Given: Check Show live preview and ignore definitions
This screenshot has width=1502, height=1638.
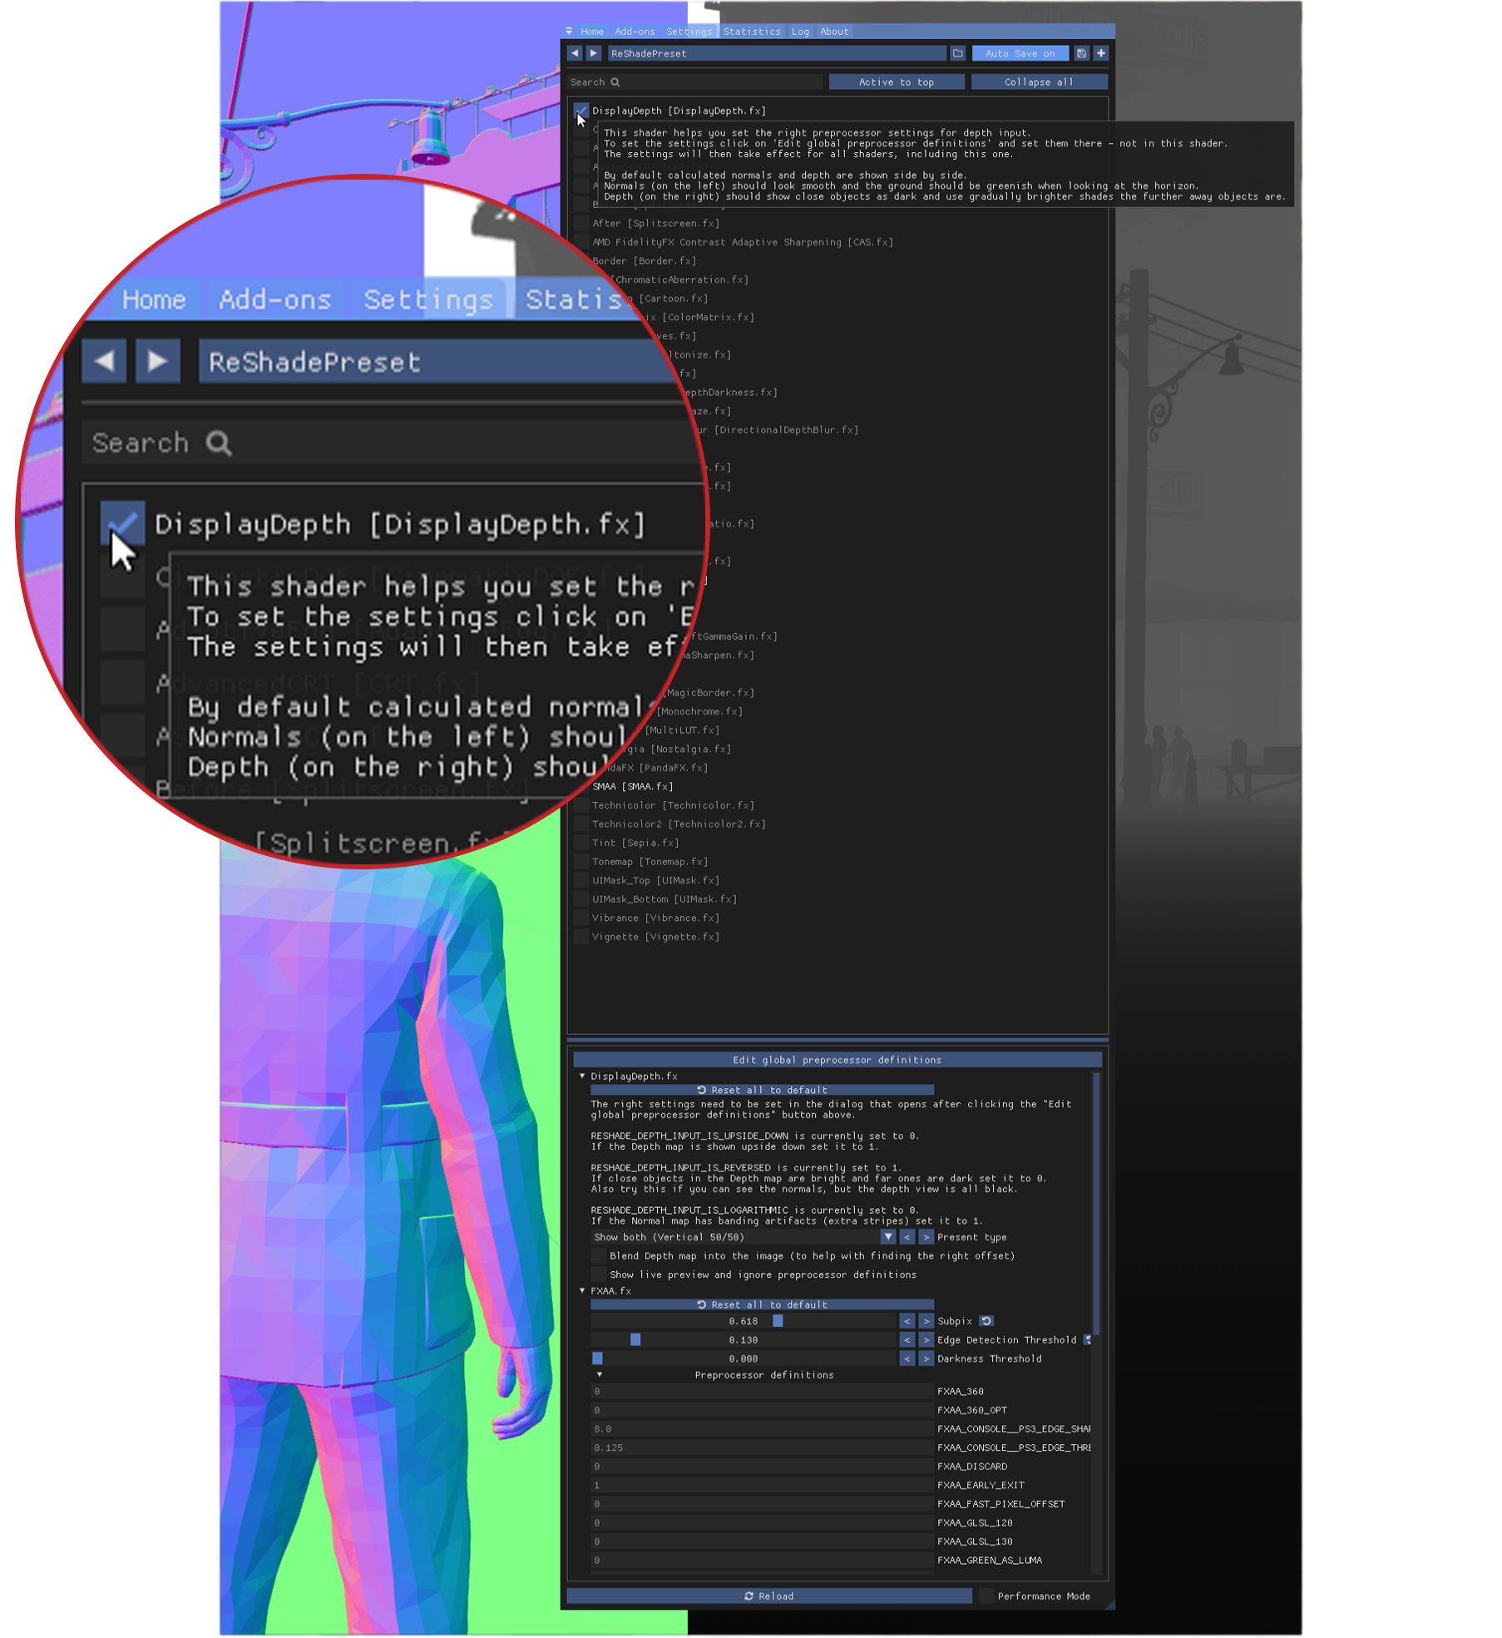Looking at the screenshot, I should point(598,1274).
